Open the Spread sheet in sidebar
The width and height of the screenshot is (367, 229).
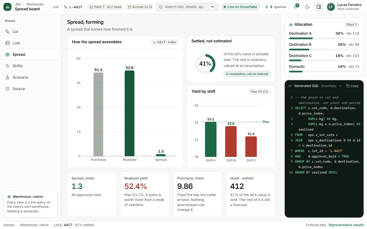point(30,54)
